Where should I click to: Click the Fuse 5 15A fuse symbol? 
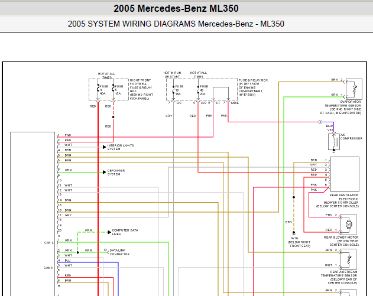click(x=113, y=88)
